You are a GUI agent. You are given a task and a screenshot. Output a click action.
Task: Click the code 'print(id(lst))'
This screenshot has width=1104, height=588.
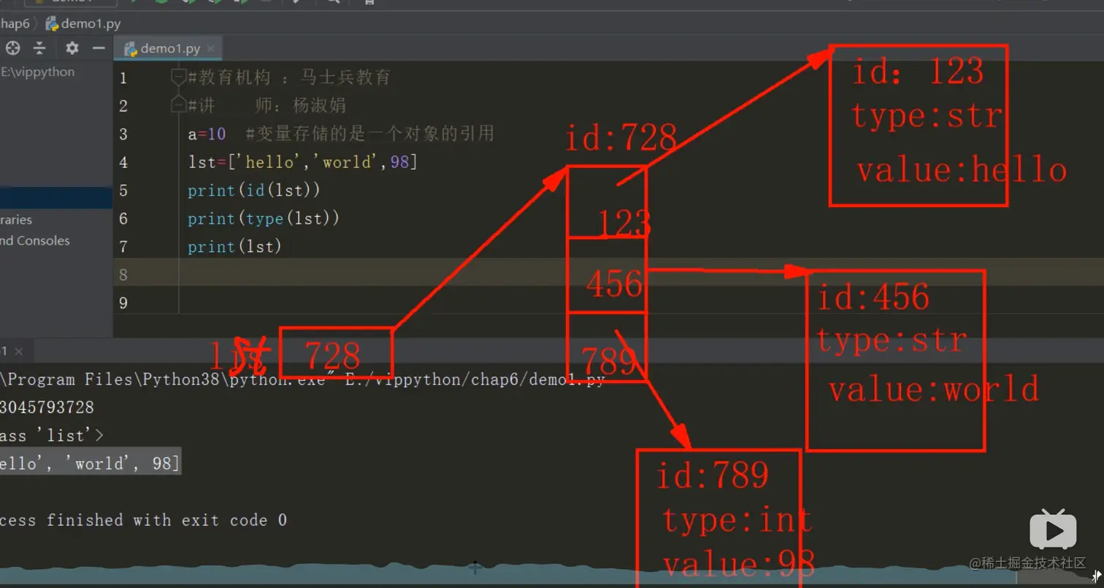coord(254,191)
